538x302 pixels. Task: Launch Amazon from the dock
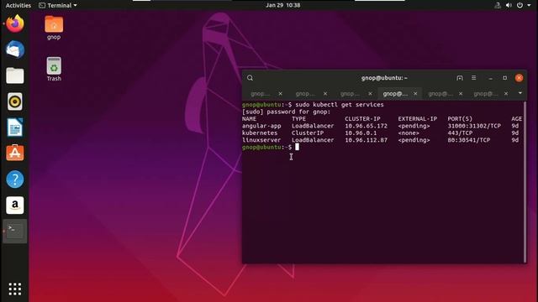click(15, 205)
